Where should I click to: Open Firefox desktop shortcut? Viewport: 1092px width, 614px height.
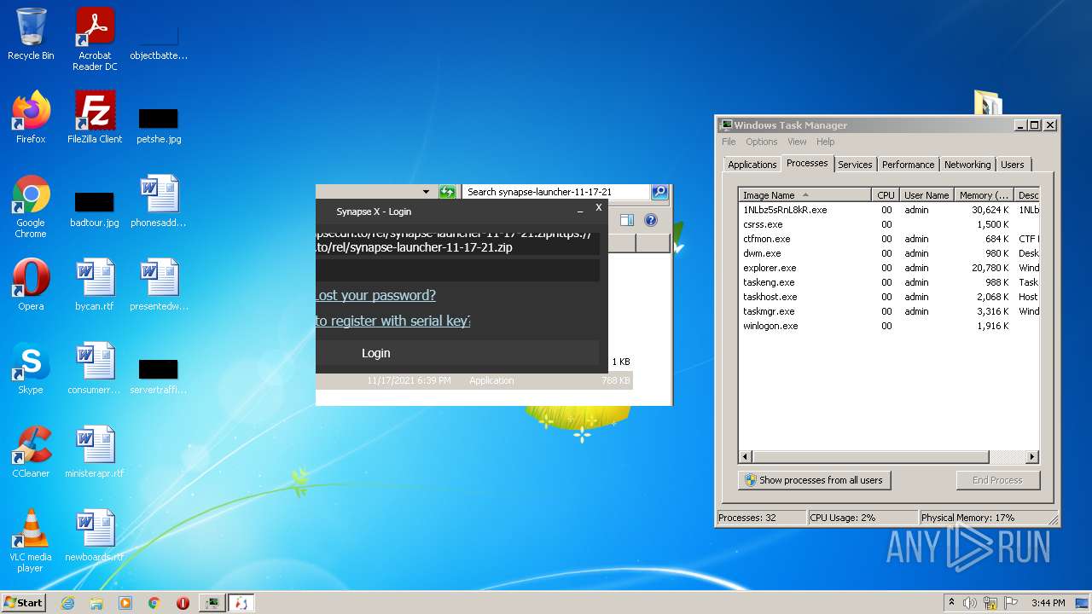(31, 118)
